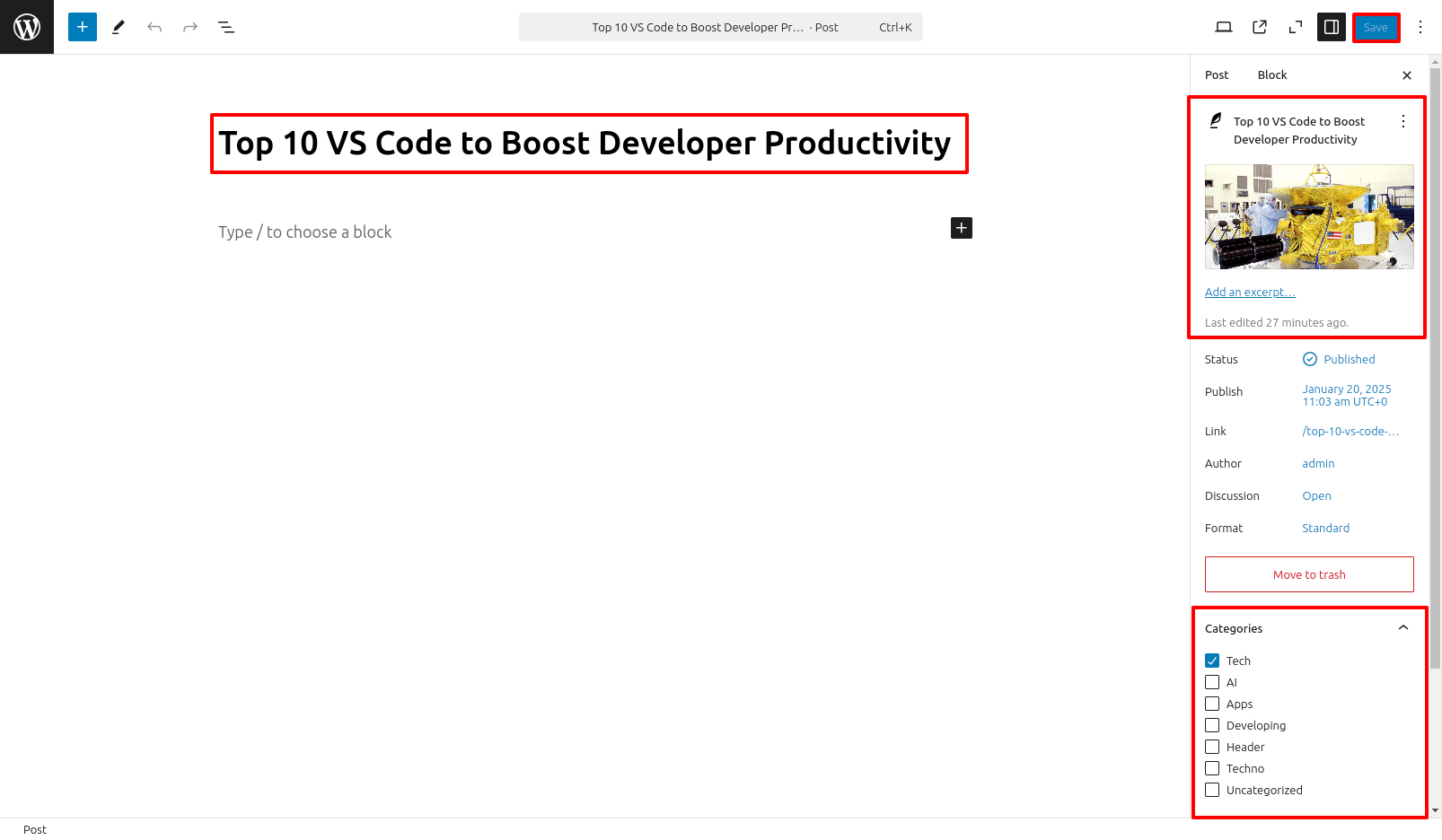Image resolution: width=1442 pixels, height=840 pixels.
Task: Edit the post title heading
Action: coord(585,144)
